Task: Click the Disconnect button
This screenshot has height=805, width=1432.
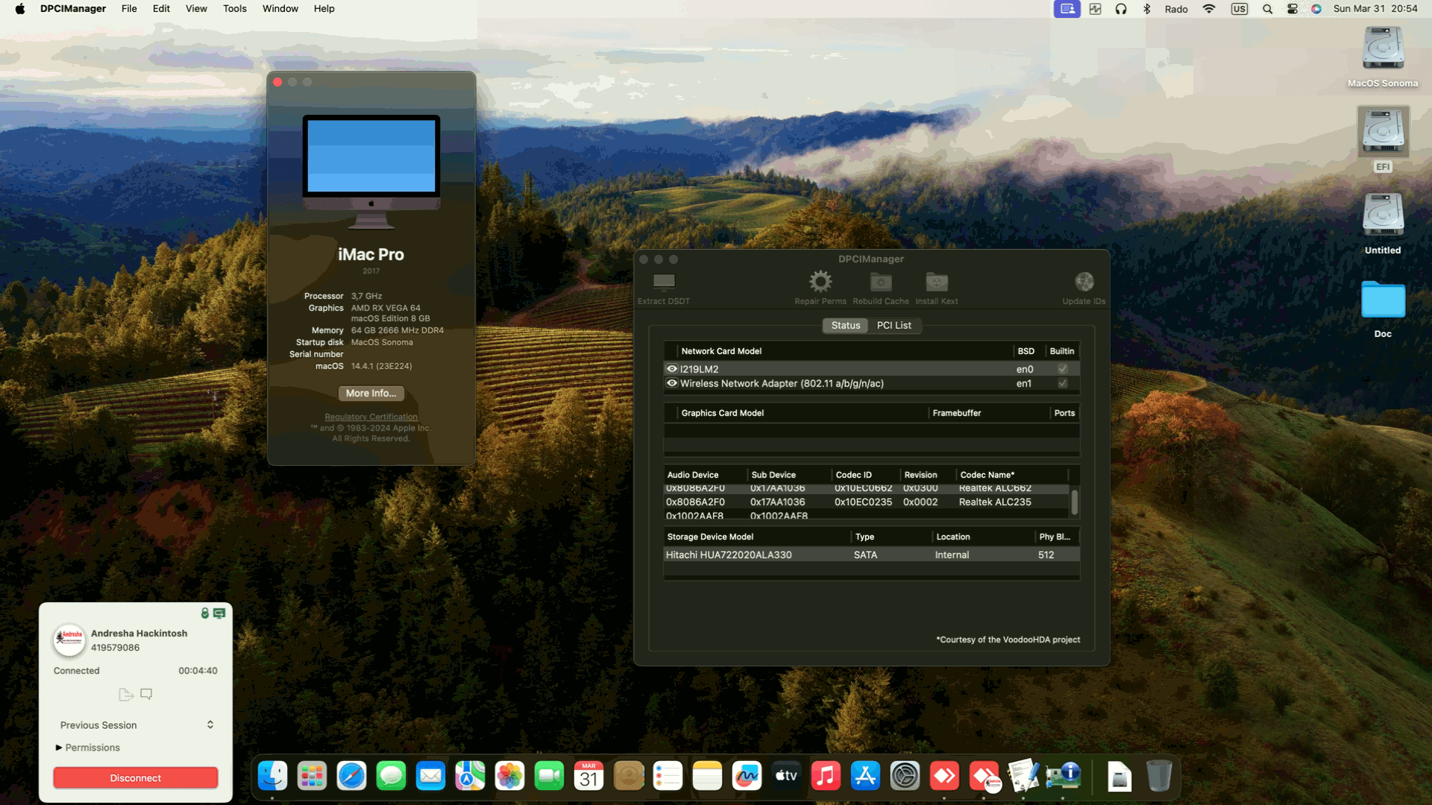Action: [x=136, y=778]
